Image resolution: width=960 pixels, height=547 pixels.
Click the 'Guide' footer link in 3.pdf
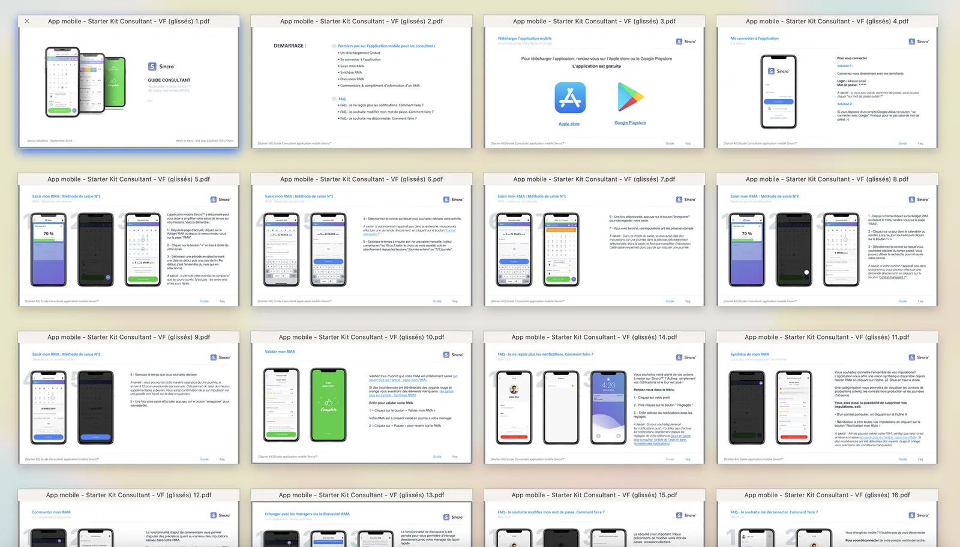click(670, 143)
